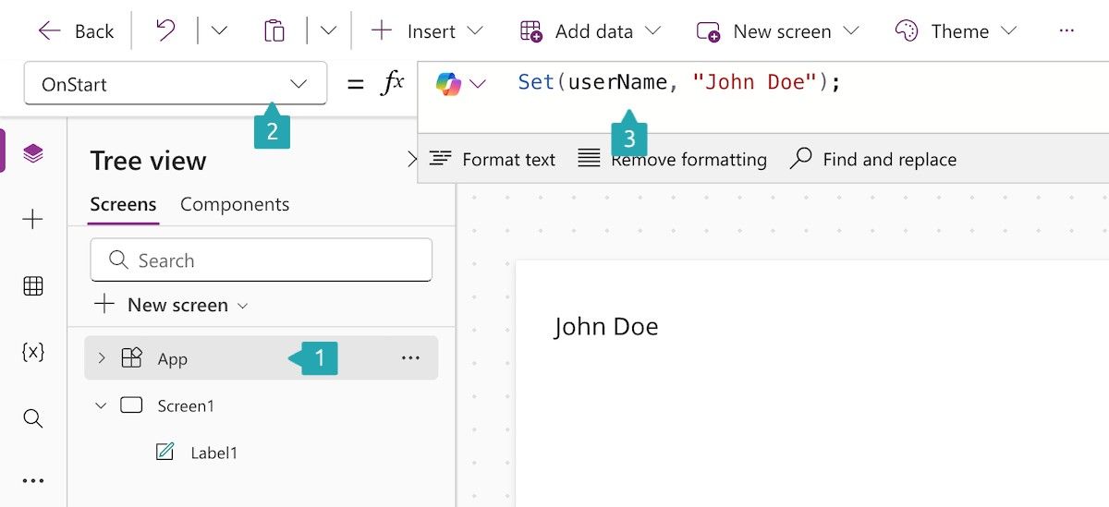
Task: Expand the App tree node
Action: (102, 358)
